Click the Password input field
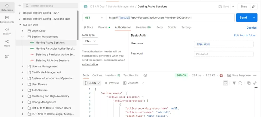This screenshot has width=262, height=117. pos(223,54)
